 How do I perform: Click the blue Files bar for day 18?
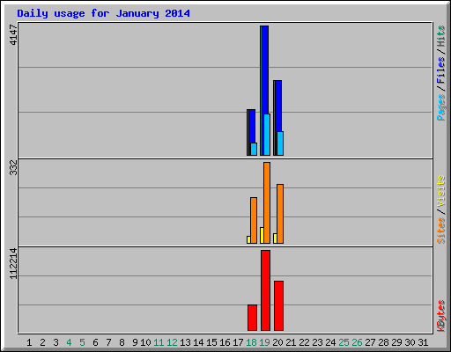[x=252, y=126]
